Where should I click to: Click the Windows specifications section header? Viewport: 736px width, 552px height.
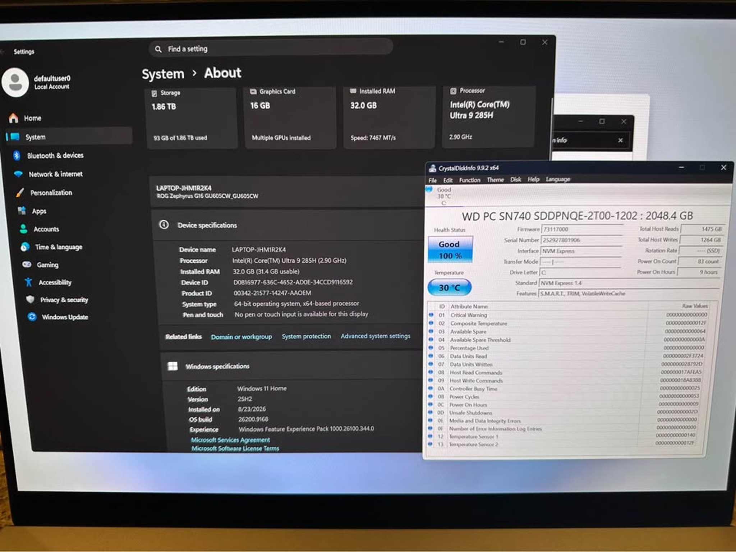click(x=292, y=366)
